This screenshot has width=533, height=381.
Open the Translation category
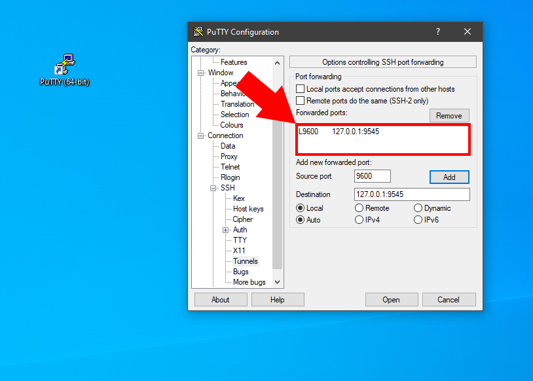[237, 104]
